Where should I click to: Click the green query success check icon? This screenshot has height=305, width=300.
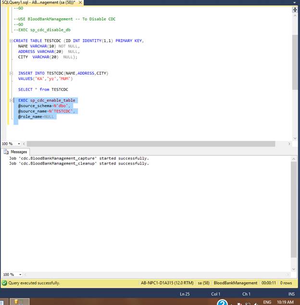pyautogui.click(x=4, y=283)
